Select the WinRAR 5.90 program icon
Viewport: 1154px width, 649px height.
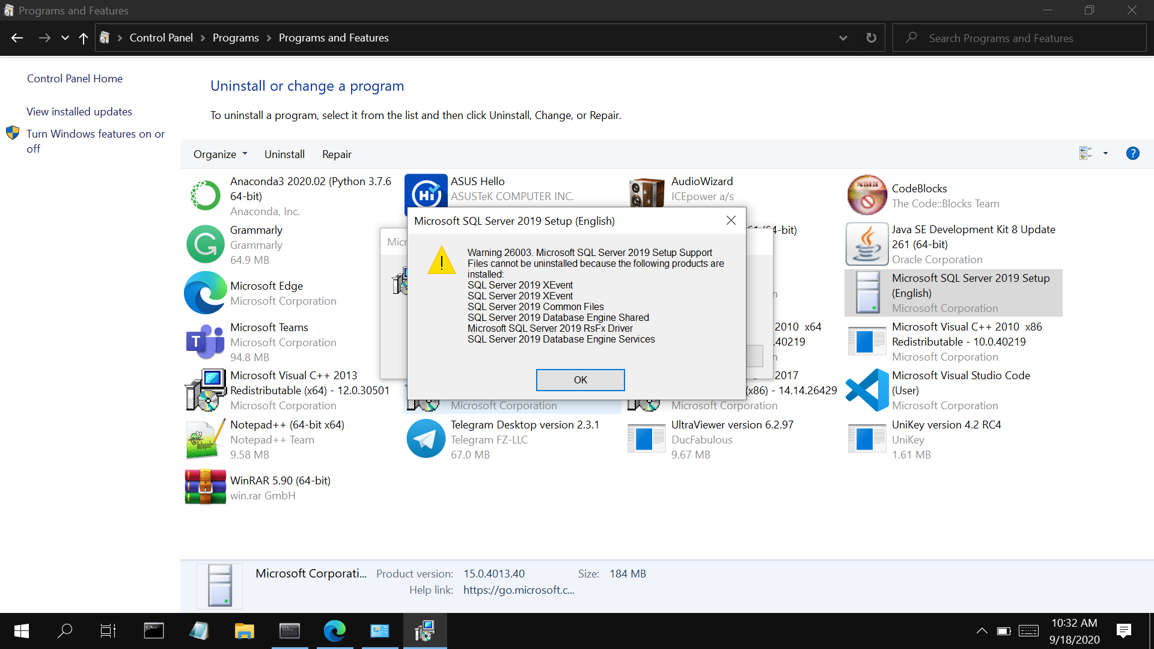click(x=205, y=487)
